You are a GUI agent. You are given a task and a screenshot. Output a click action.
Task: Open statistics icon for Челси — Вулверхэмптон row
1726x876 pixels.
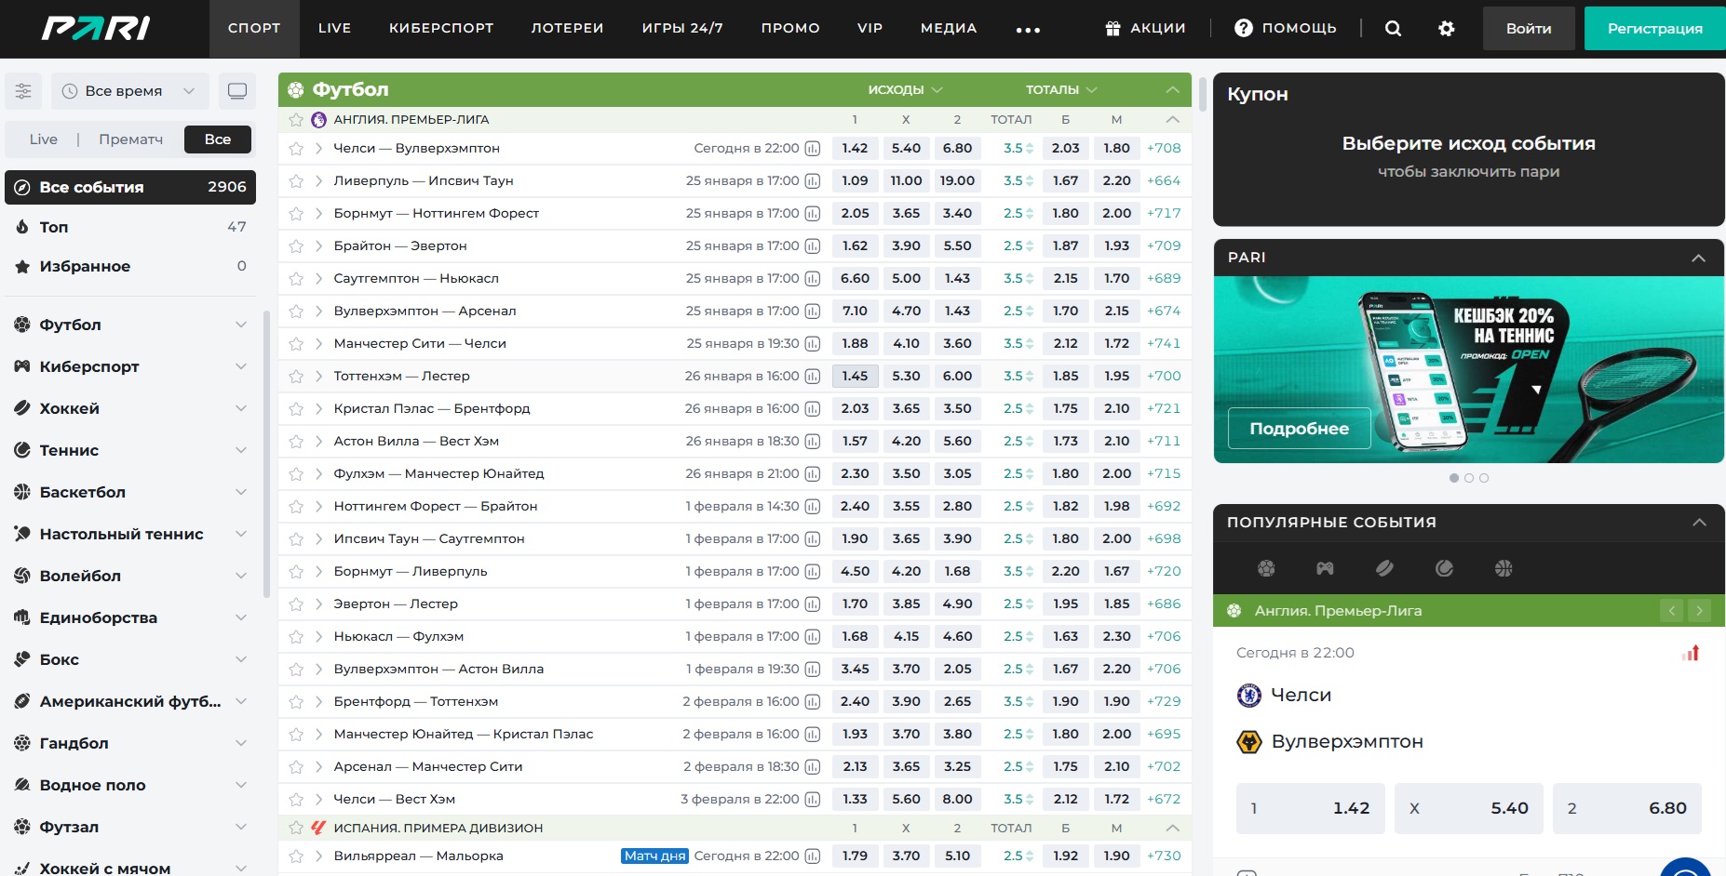tap(813, 149)
